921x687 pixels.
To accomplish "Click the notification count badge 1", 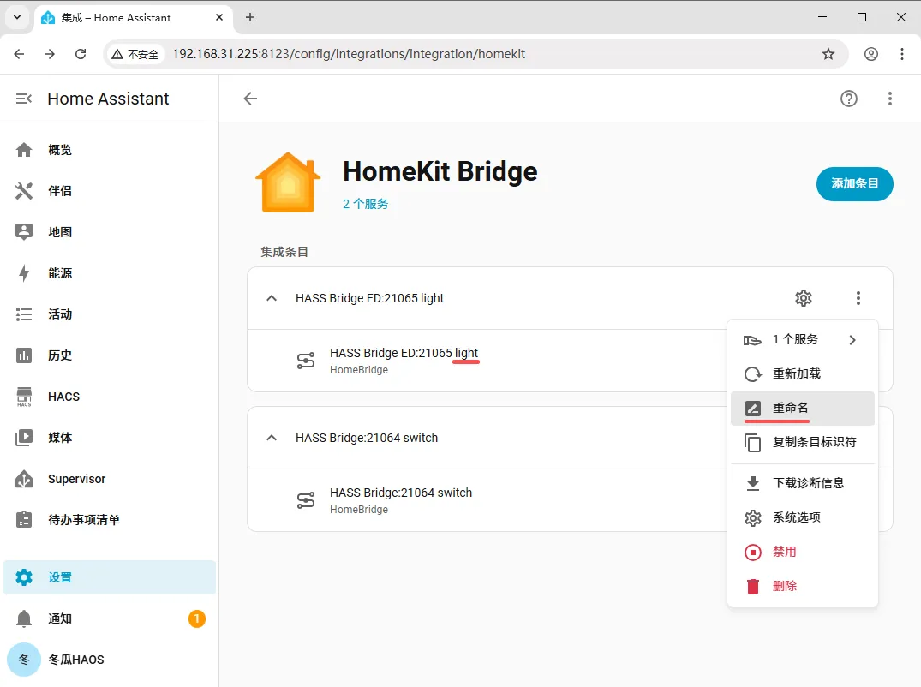I will [x=197, y=618].
